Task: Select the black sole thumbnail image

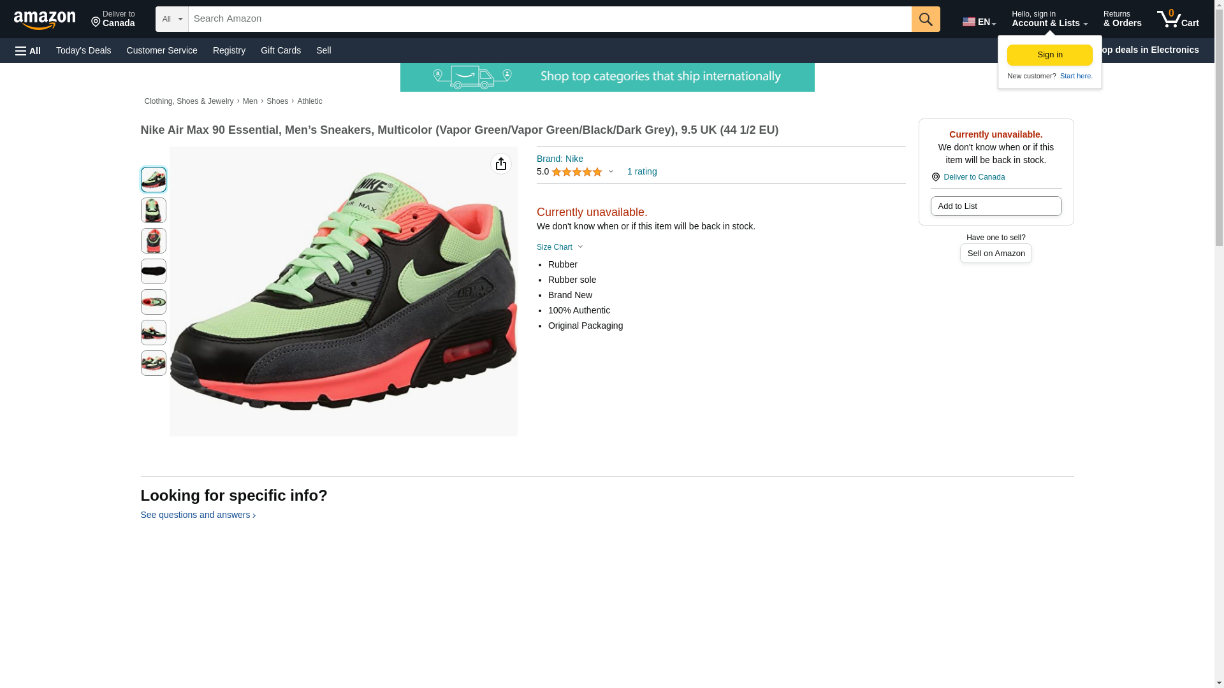Action: tap(153, 271)
